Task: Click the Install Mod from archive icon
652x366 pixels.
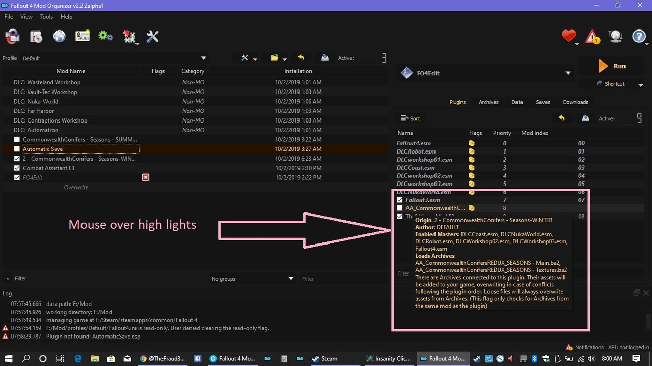Action: coord(12,36)
